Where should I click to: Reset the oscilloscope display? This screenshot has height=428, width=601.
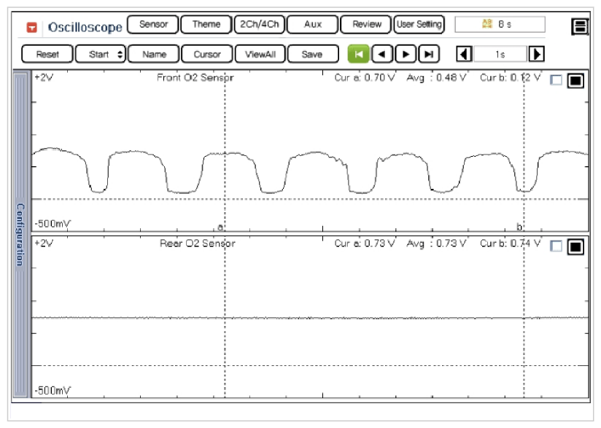(47, 54)
